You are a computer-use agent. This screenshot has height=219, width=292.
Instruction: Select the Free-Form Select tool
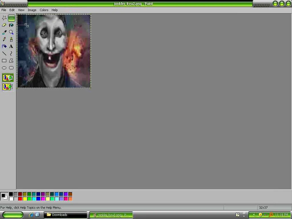pos(4,18)
